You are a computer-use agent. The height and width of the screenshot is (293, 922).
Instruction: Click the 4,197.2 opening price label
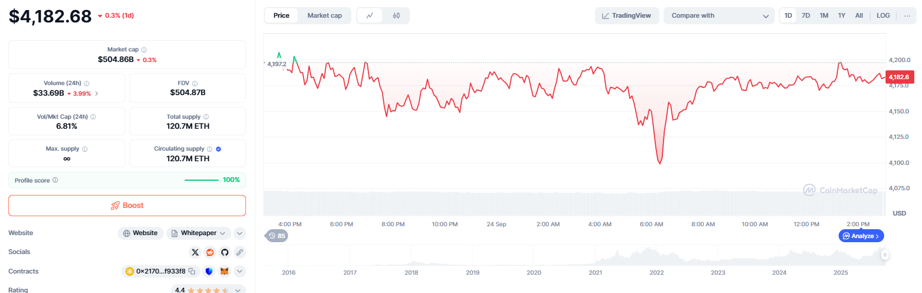(x=276, y=64)
